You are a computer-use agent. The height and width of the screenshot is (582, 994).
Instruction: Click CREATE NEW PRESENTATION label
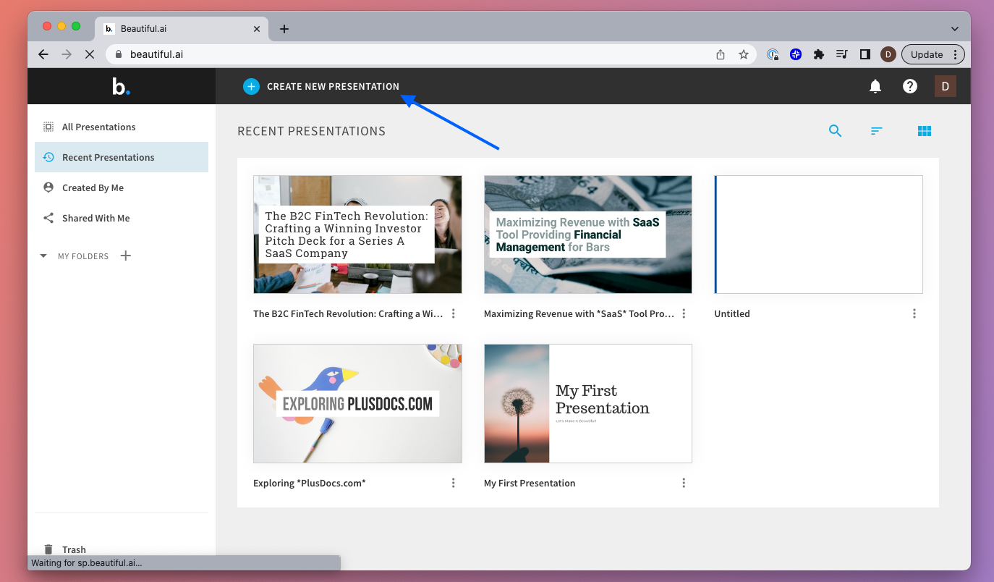(x=333, y=86)
